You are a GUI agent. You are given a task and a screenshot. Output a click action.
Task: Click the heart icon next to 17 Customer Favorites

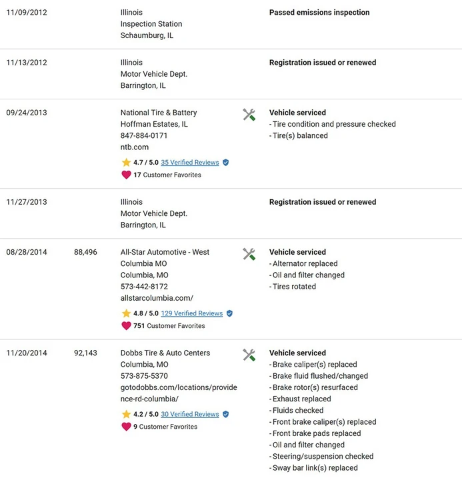click(x=126, y=175)
